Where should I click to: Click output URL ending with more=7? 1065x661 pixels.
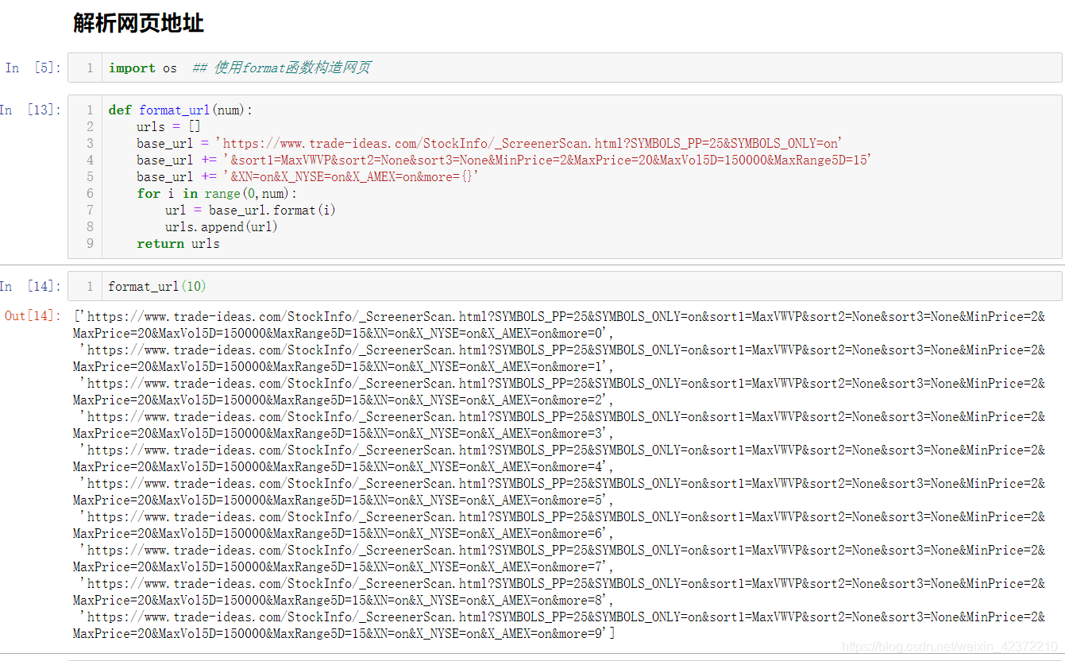pos(559,558)
